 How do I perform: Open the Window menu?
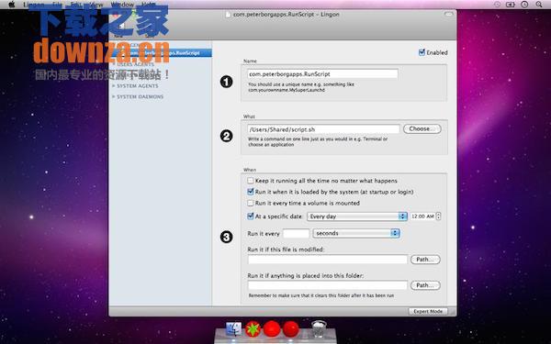point(122,5)
